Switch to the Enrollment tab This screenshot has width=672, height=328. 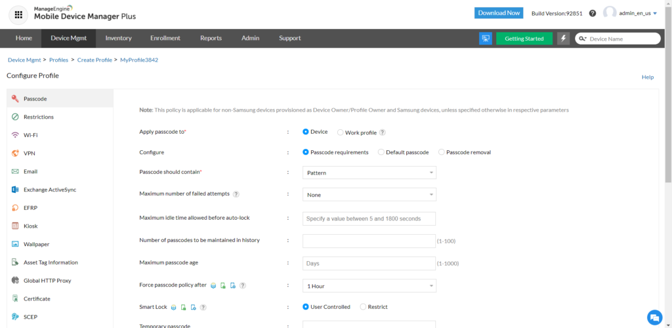click(x=165, y=38)
